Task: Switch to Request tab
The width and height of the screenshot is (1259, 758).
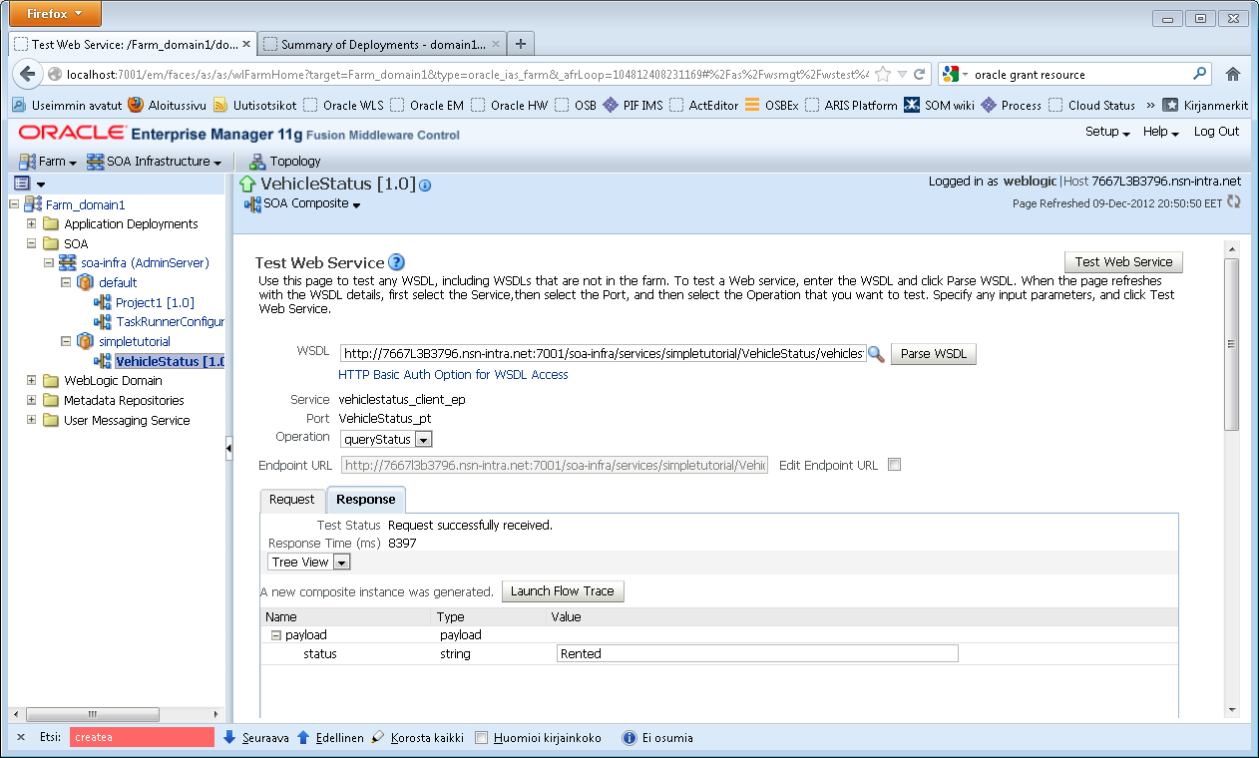Action: click(x=292, y=500)
